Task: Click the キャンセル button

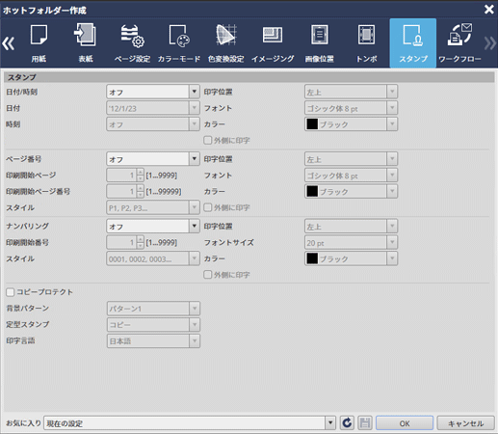Action: click(x=465, y=423)
